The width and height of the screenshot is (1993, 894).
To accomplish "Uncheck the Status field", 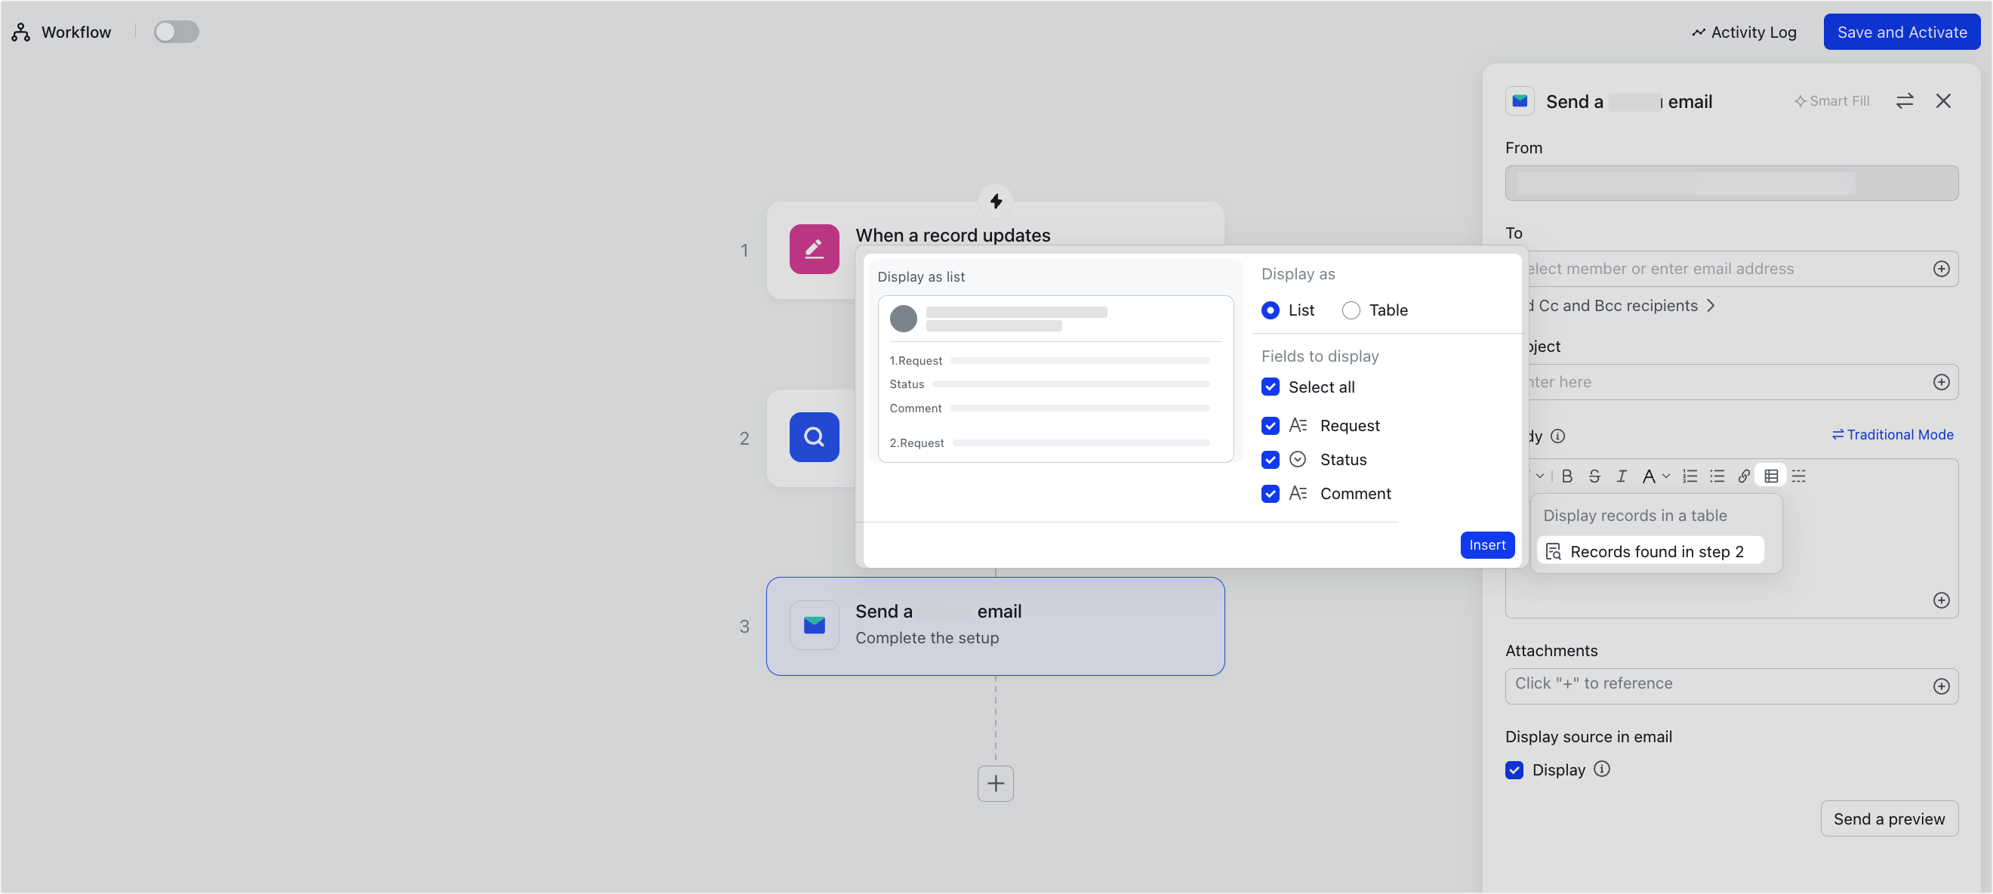I will point(1270,460).
